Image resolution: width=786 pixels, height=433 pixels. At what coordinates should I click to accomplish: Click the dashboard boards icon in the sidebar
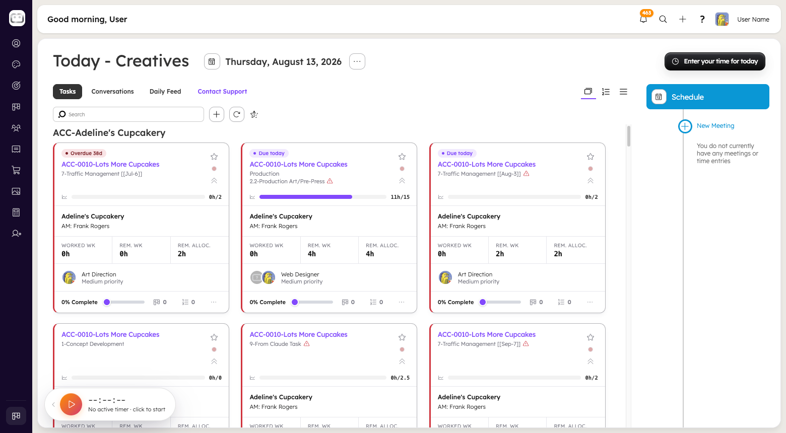pos(16,107)
